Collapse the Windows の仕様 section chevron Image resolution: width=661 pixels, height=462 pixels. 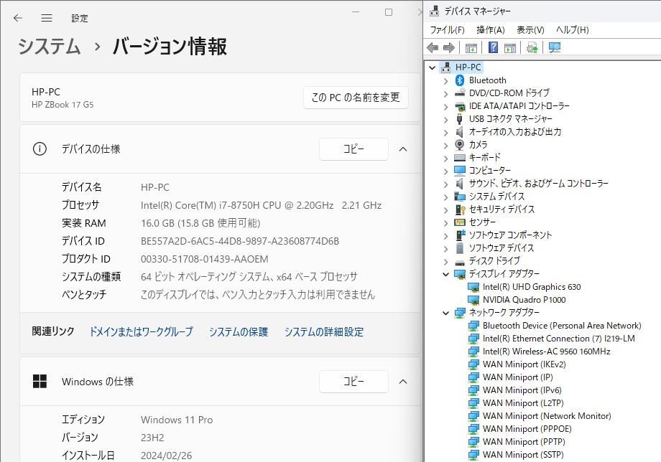pyautogui.click(x=403, y=381)
